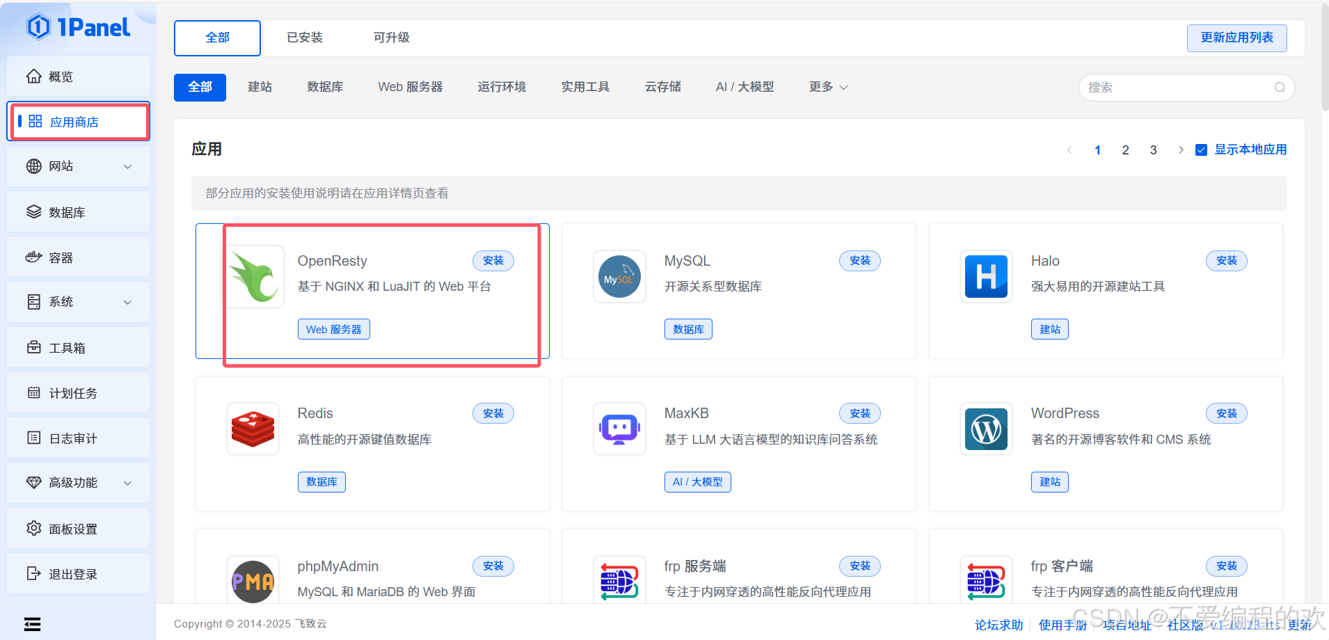The height and width of the screenshot is (640, 1329).
Task: Open the Redis app logo
Action: (x=253, y=429)
